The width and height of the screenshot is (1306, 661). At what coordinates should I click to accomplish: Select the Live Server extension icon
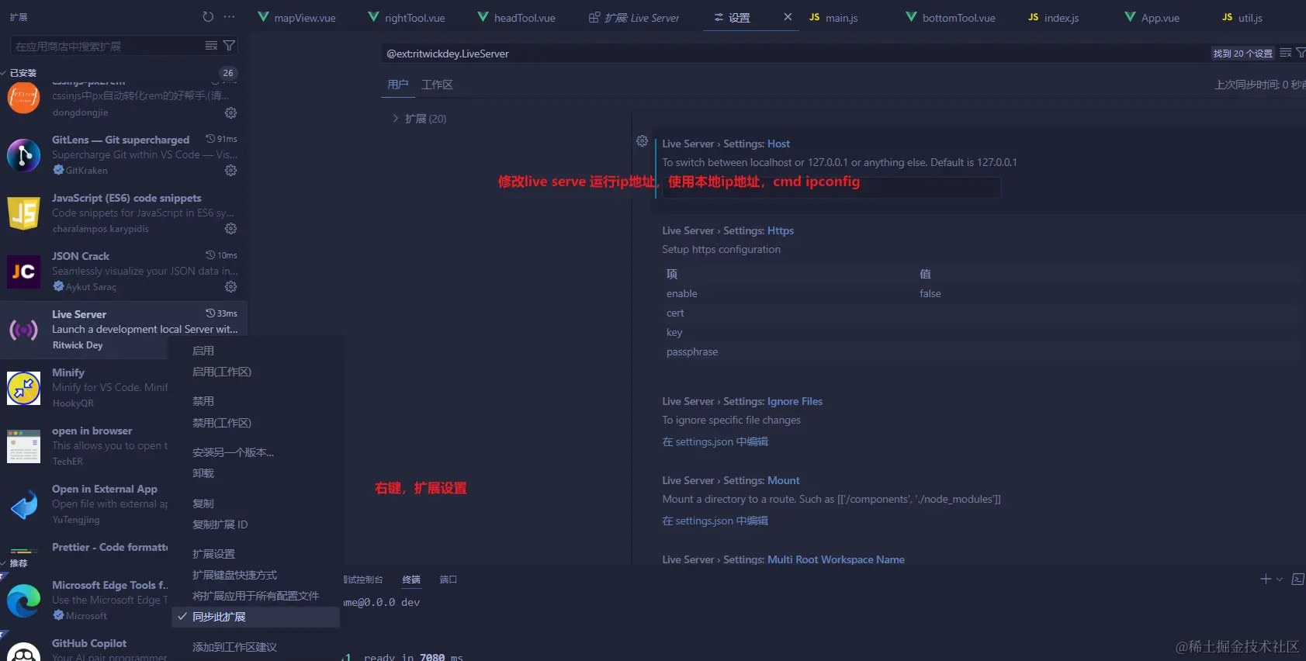click(24, 330)
